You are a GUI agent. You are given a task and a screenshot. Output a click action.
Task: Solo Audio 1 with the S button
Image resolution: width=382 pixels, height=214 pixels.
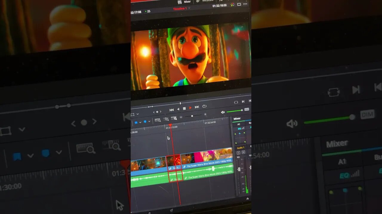(238, 153)
